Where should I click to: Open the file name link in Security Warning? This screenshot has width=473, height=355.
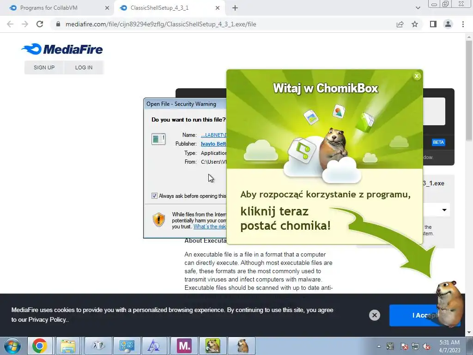coord(213,135)
